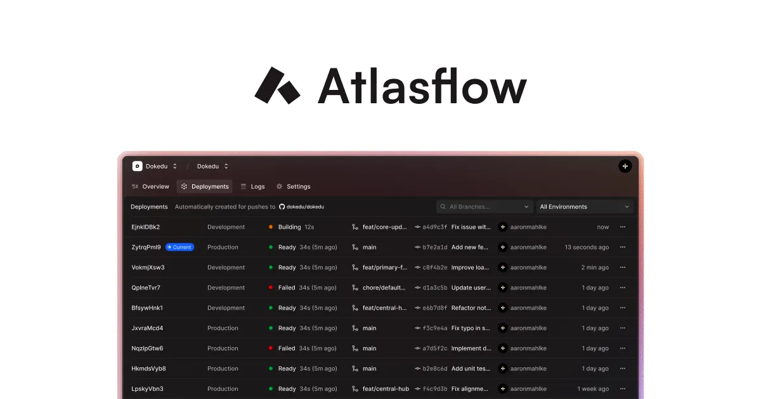Click commit icon next to f4c9d3b
761x399 pixels.
pos(417,389)
